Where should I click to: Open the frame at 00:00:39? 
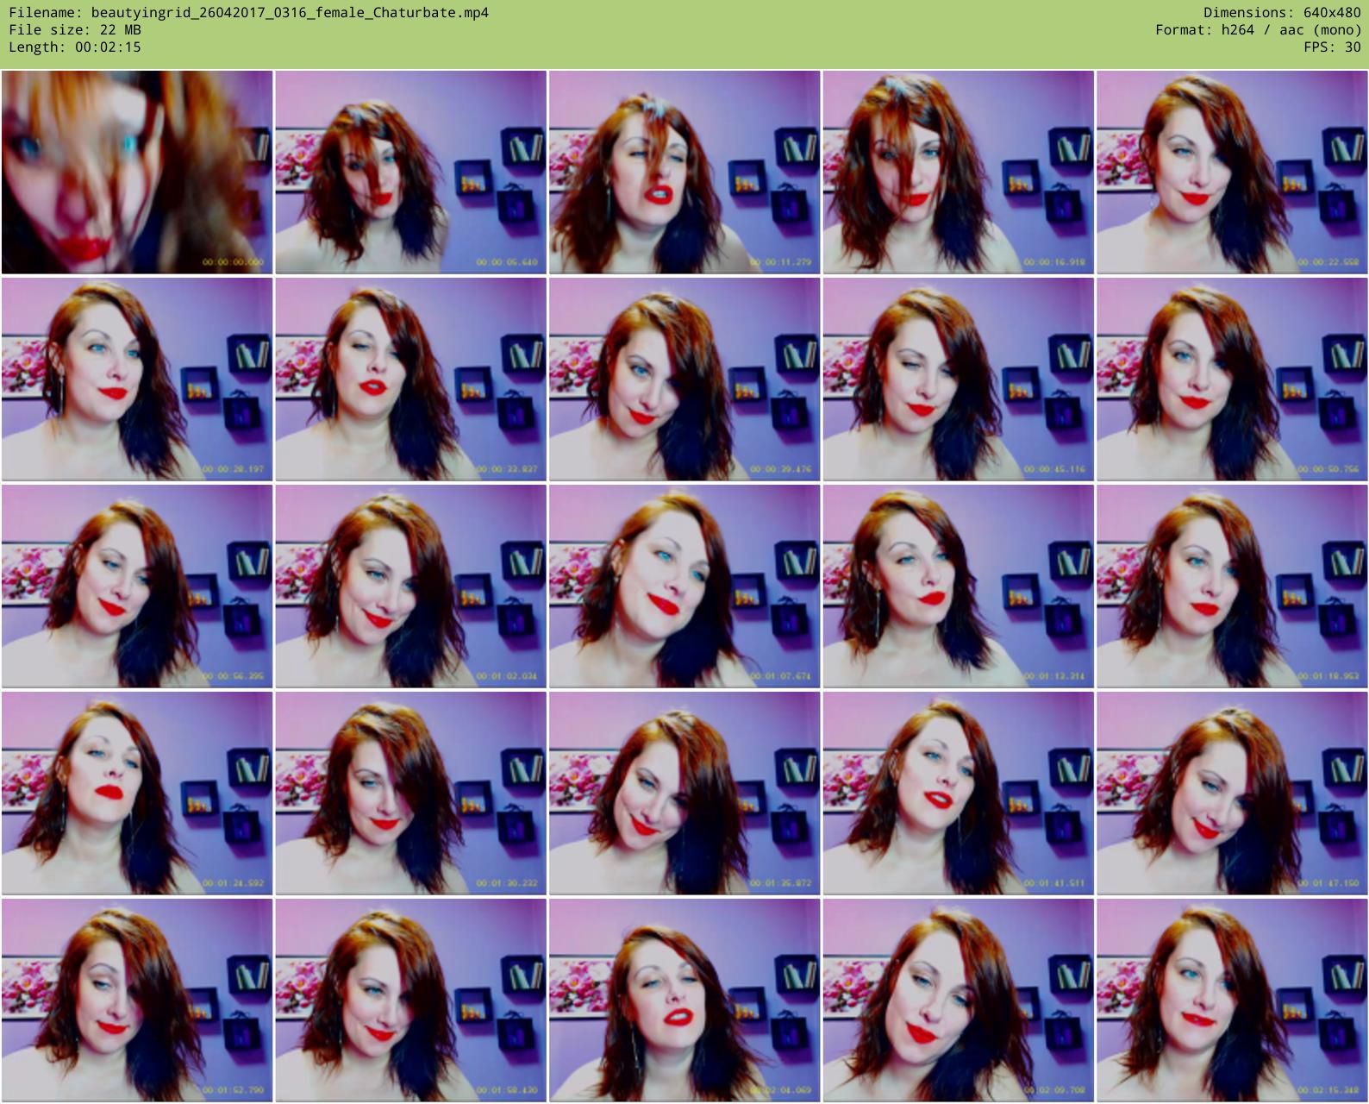684,379
